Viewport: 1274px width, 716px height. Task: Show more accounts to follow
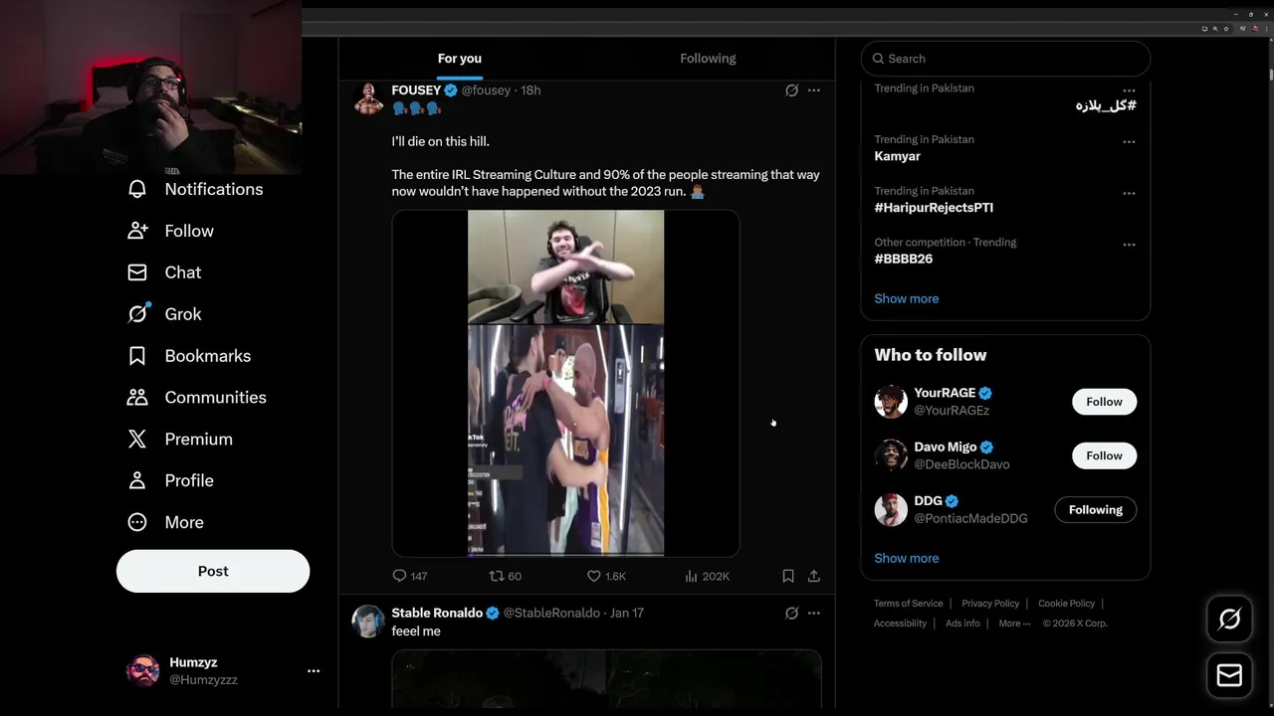pyautogui.click(x=907, y=558)
